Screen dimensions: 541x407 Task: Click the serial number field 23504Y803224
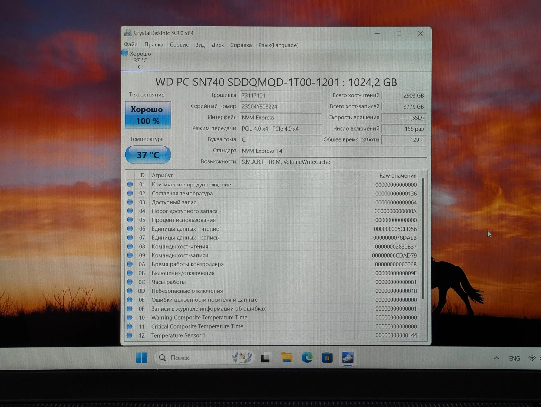(281, 106)
